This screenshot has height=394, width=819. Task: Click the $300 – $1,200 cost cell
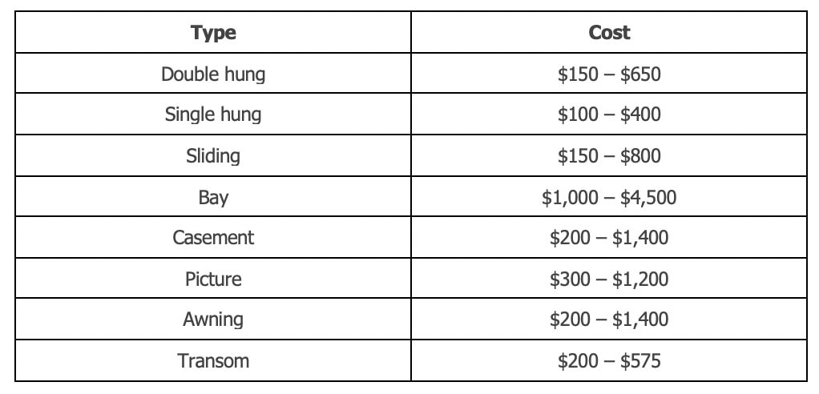(x=609, y=279)
